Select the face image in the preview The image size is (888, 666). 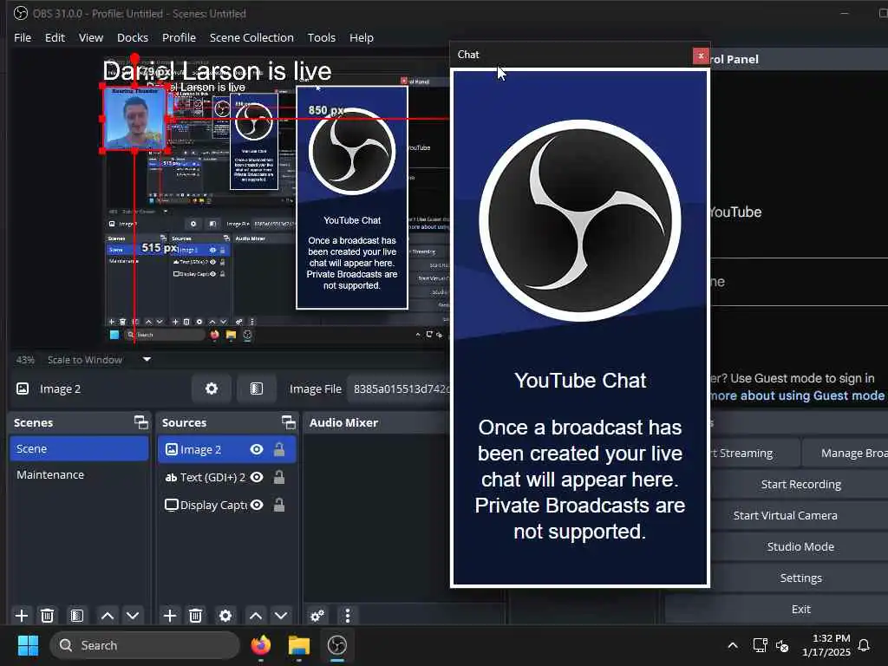134,119
